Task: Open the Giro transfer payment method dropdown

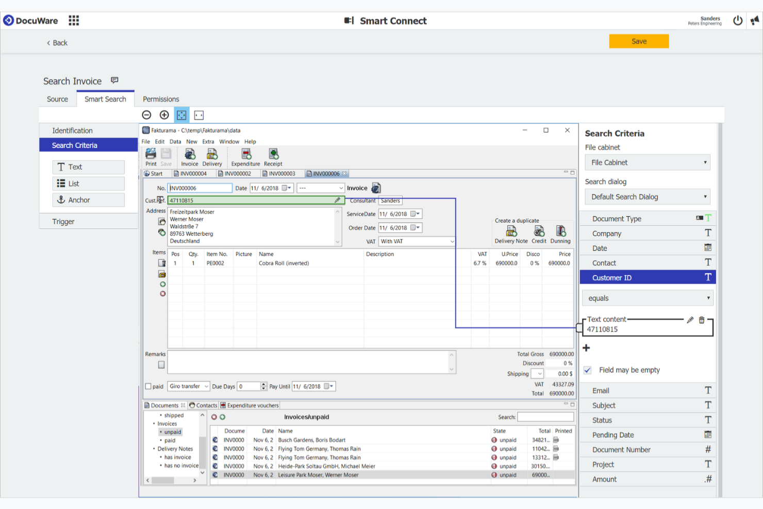Action: pos(188,386)
